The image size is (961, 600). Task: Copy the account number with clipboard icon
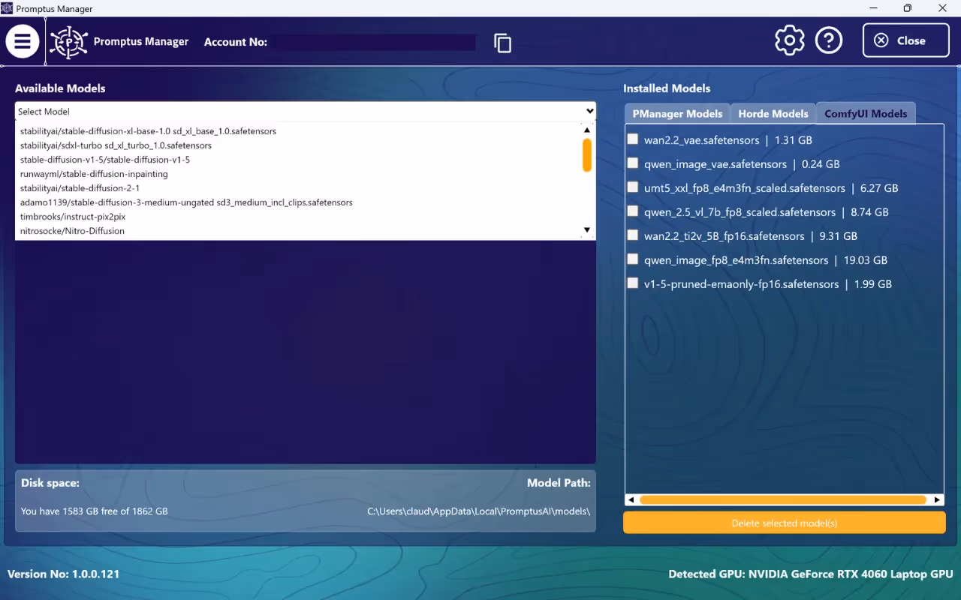pyautogui.click(x=502, y=43)
